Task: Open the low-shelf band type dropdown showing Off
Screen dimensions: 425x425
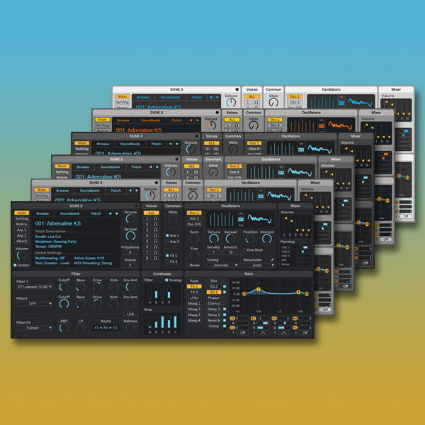Action: pyautogui.click(x=242, y=333)
